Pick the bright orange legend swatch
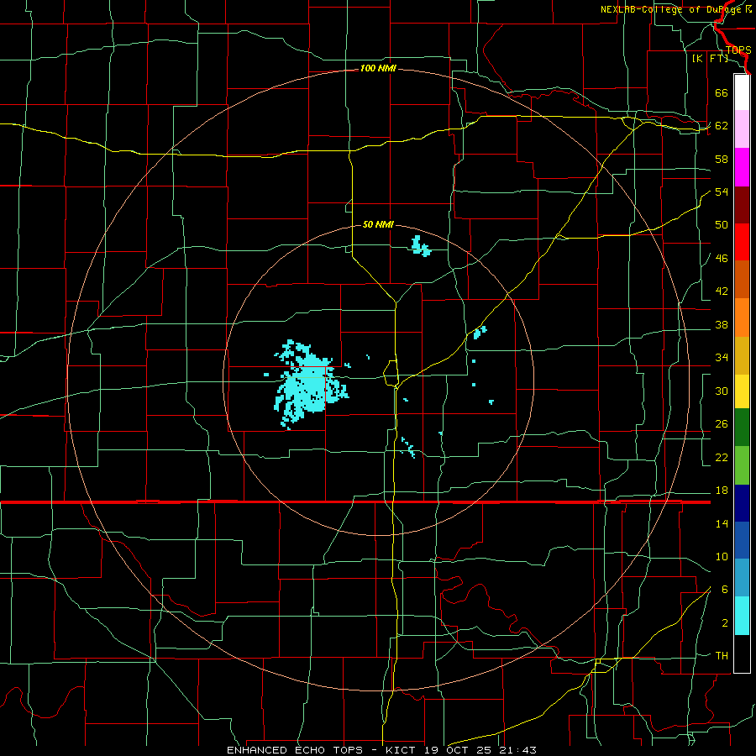Viewport: 756px width, 756px height. click(x=742, y=318)
